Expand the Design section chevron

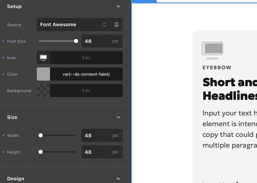click(118, 179)
